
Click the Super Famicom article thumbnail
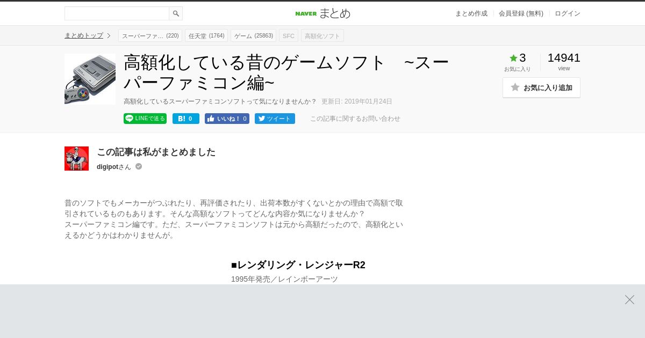pyautogui.click(x=90, y=79)
